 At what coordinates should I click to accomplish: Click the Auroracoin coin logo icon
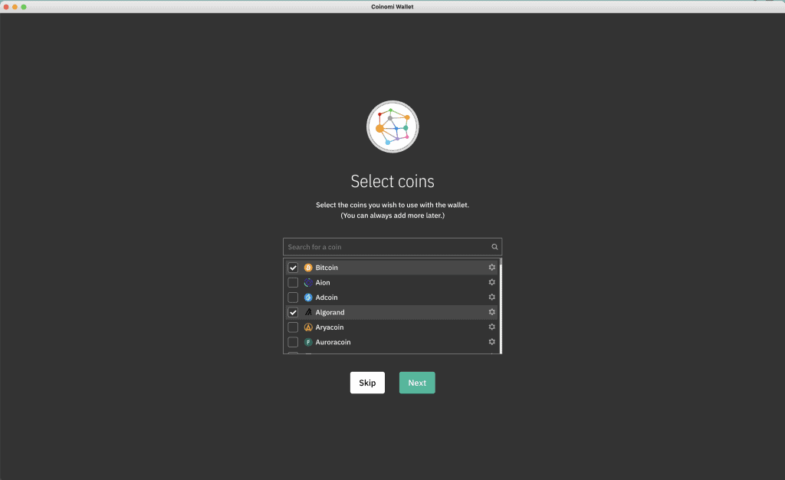tap(308, 342)
